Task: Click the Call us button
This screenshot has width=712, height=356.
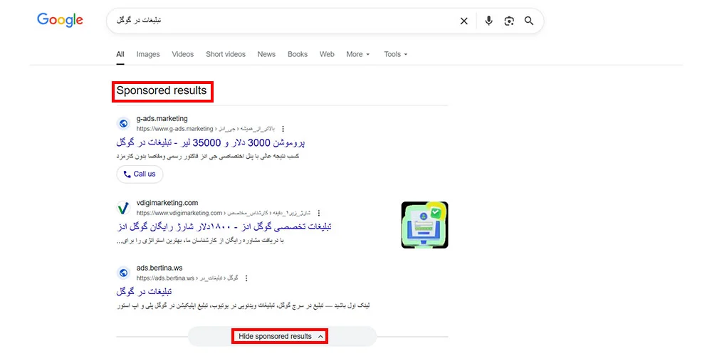Action: click(140, 174)
